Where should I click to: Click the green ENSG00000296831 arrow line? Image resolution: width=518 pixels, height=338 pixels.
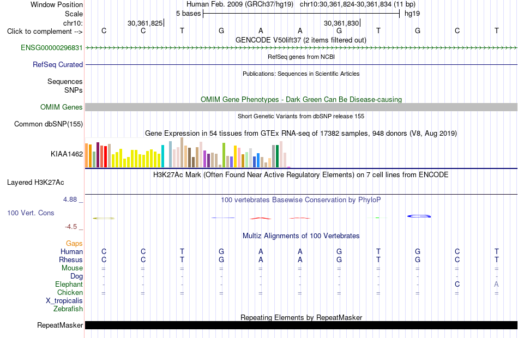coord(301,47)
